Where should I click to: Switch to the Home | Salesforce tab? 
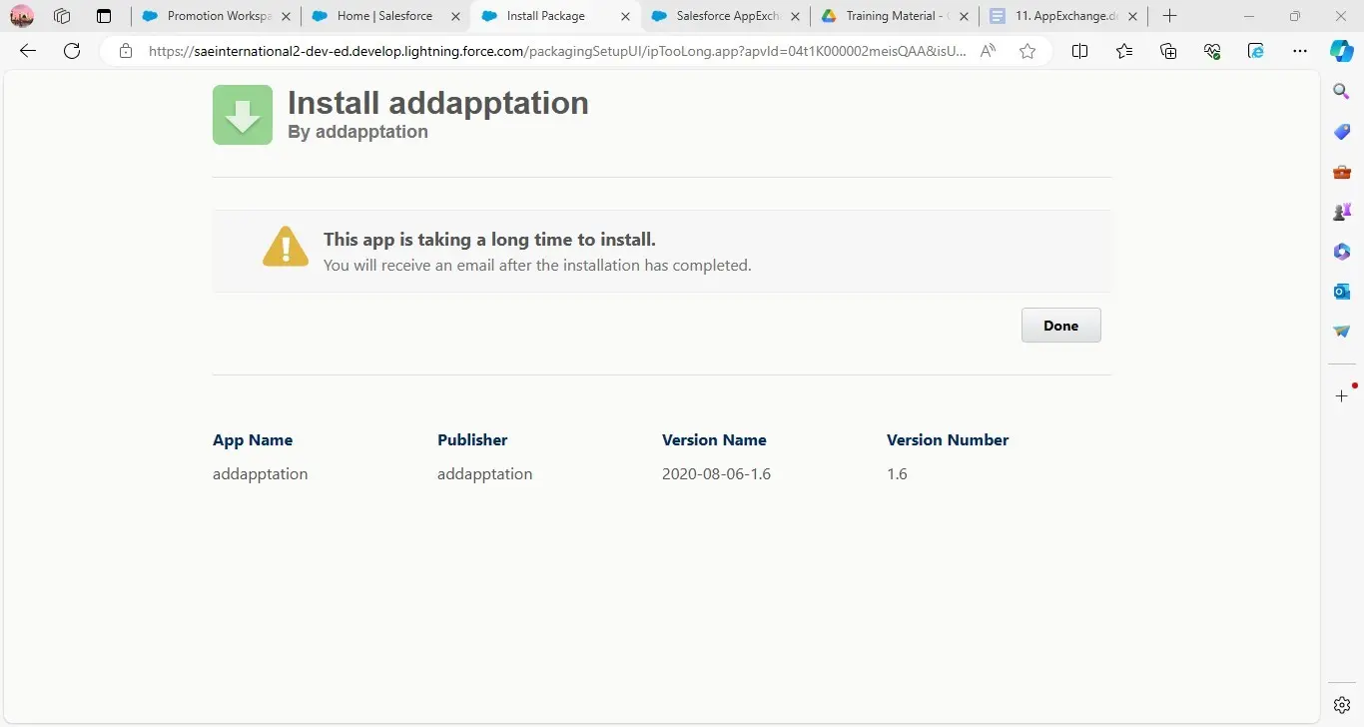coord(383,16)
